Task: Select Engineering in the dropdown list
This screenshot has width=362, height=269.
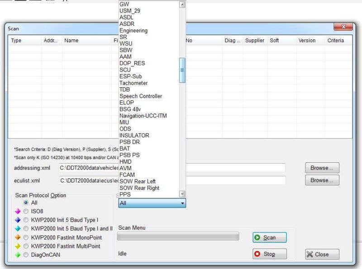Action: tap(149, 30)
